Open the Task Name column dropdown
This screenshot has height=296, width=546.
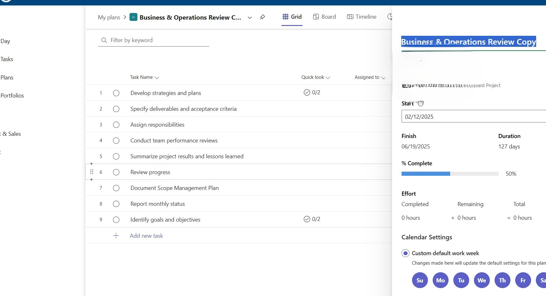157,78
